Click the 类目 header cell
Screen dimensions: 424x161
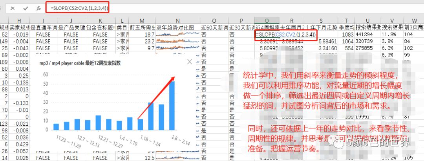(122, 27)
